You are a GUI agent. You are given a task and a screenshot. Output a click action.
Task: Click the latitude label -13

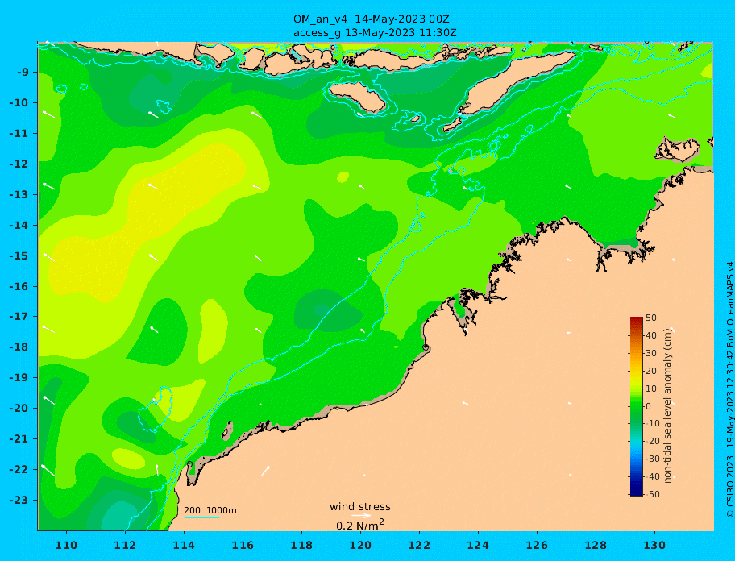pyautogui.click(x=19, y=194)
